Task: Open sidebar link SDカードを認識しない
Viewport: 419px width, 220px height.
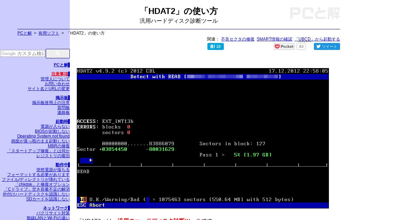Action: (x=48, y=199)
